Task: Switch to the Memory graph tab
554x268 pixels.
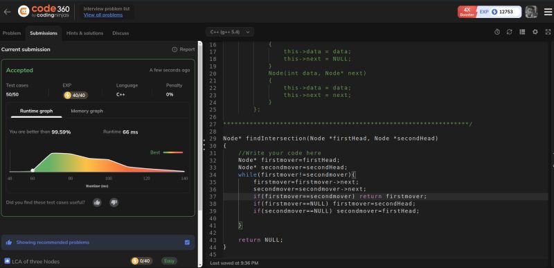Action: tap(87, 111)
